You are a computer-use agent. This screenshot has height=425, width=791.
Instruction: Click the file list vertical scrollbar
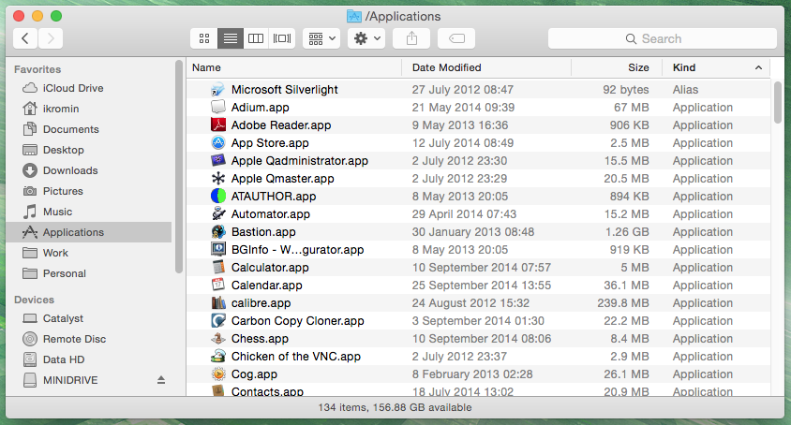[777, 102]
